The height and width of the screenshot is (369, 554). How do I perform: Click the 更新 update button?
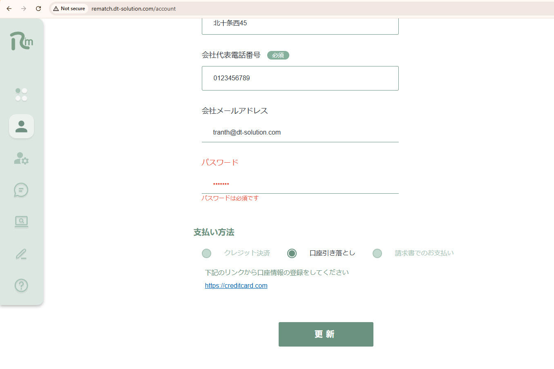tap(326, 334)
